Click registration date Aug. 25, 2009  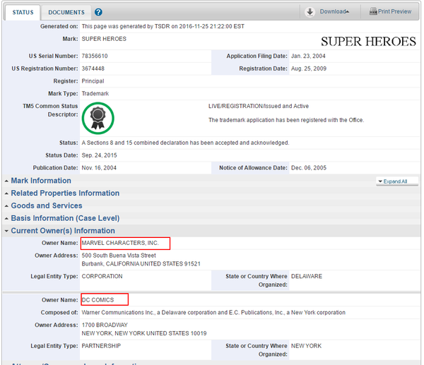309,68
